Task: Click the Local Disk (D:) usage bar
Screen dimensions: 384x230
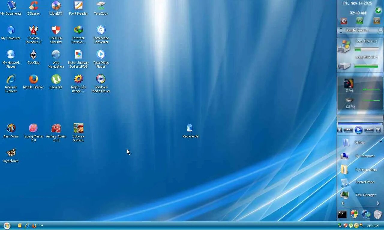Action: (366, 66)
